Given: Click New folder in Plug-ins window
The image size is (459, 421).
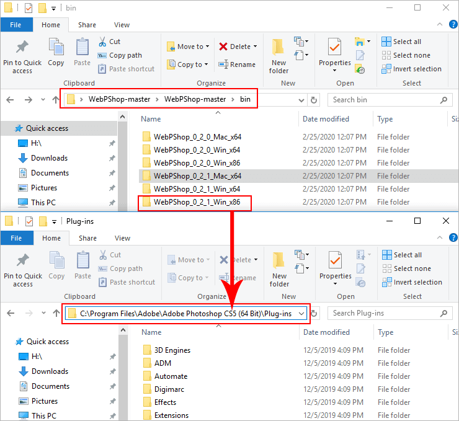Looking at the screenshot, I should pyautogui.click(x=279, y=270).
